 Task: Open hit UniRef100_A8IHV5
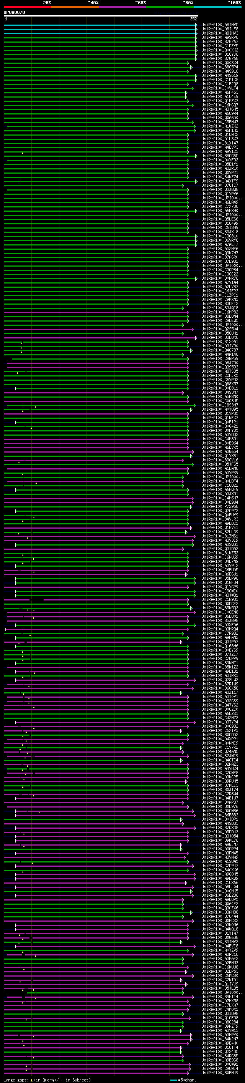tap(220, 25)
